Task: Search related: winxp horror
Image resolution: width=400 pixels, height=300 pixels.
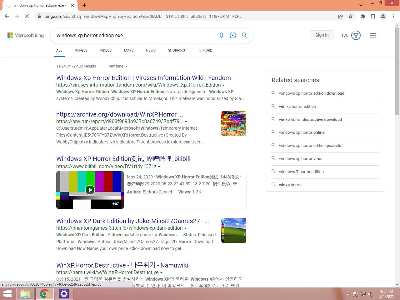Action: pos(290,185)
